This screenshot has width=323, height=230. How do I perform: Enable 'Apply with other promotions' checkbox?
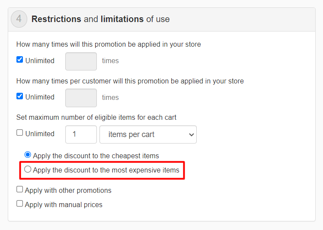tap(19, 189)
